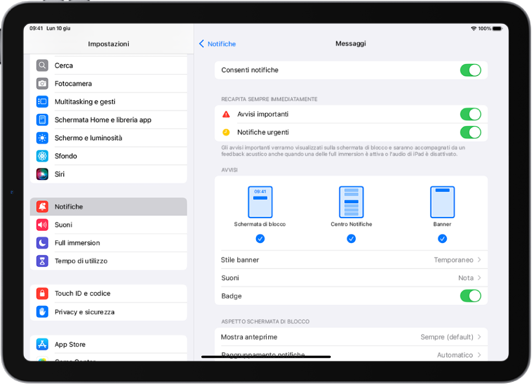The height and width of the screenshot is (384, 532).
Task: Select the Banner preview thumbnail
Action: (x=442, y=202)
